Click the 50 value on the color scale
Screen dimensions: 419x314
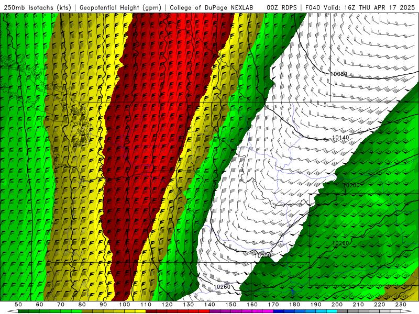pyautogui.click(x=18, y=305)
